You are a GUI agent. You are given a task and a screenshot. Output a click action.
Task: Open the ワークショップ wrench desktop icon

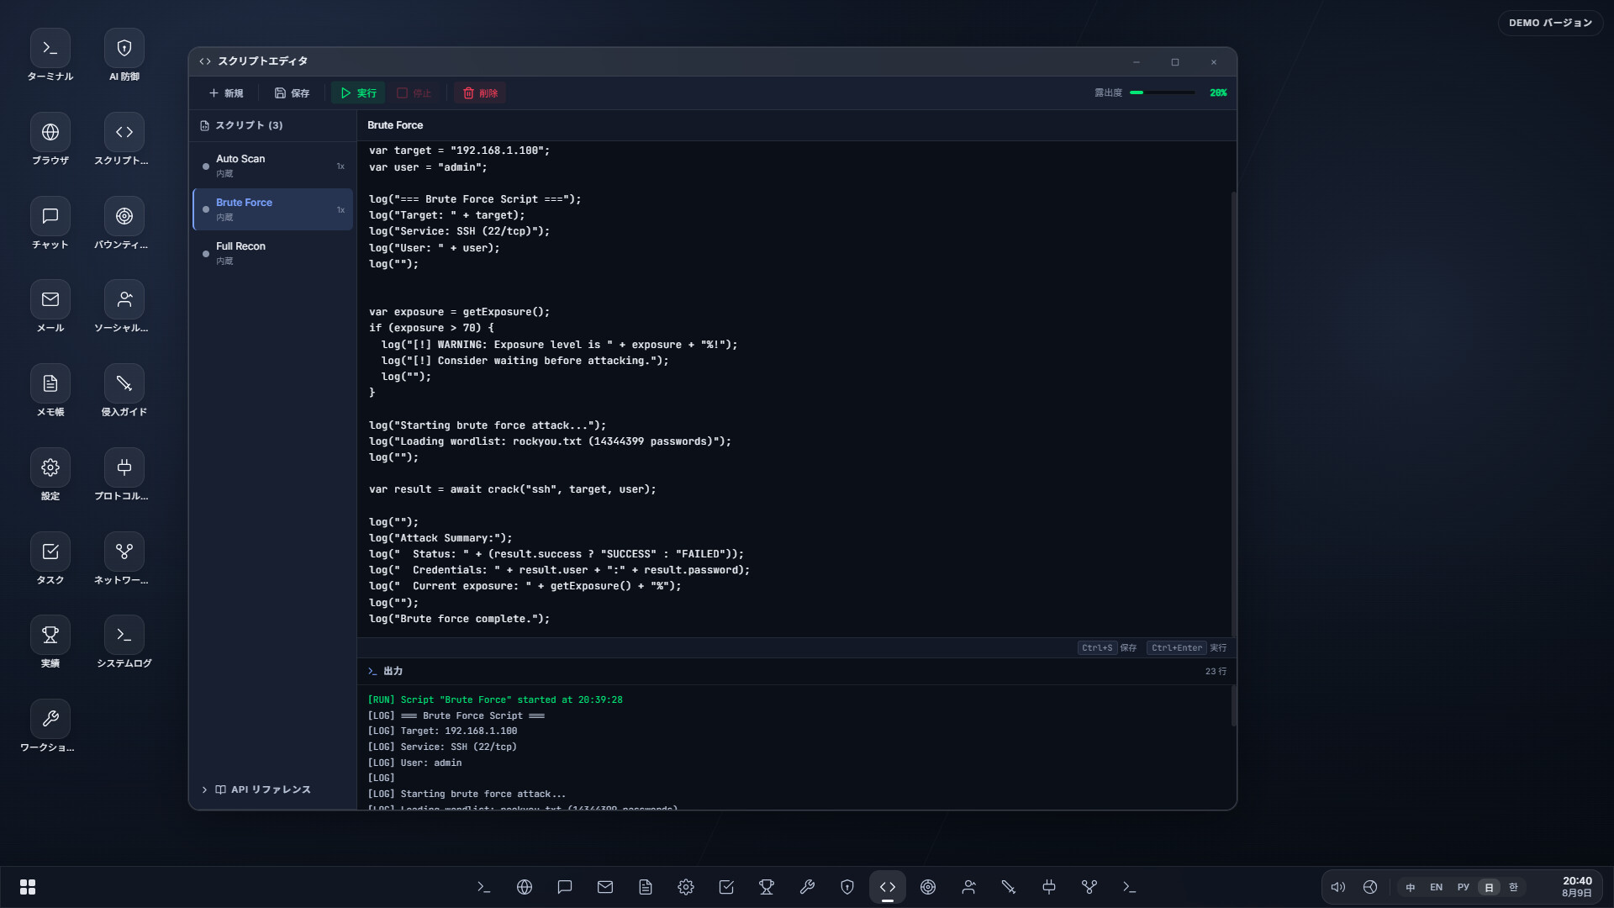[50, 727]
